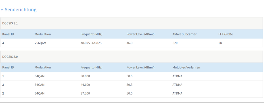Select the 256QAM modulation value
This screenshot has height=103, width=264.
pos(40,43)
